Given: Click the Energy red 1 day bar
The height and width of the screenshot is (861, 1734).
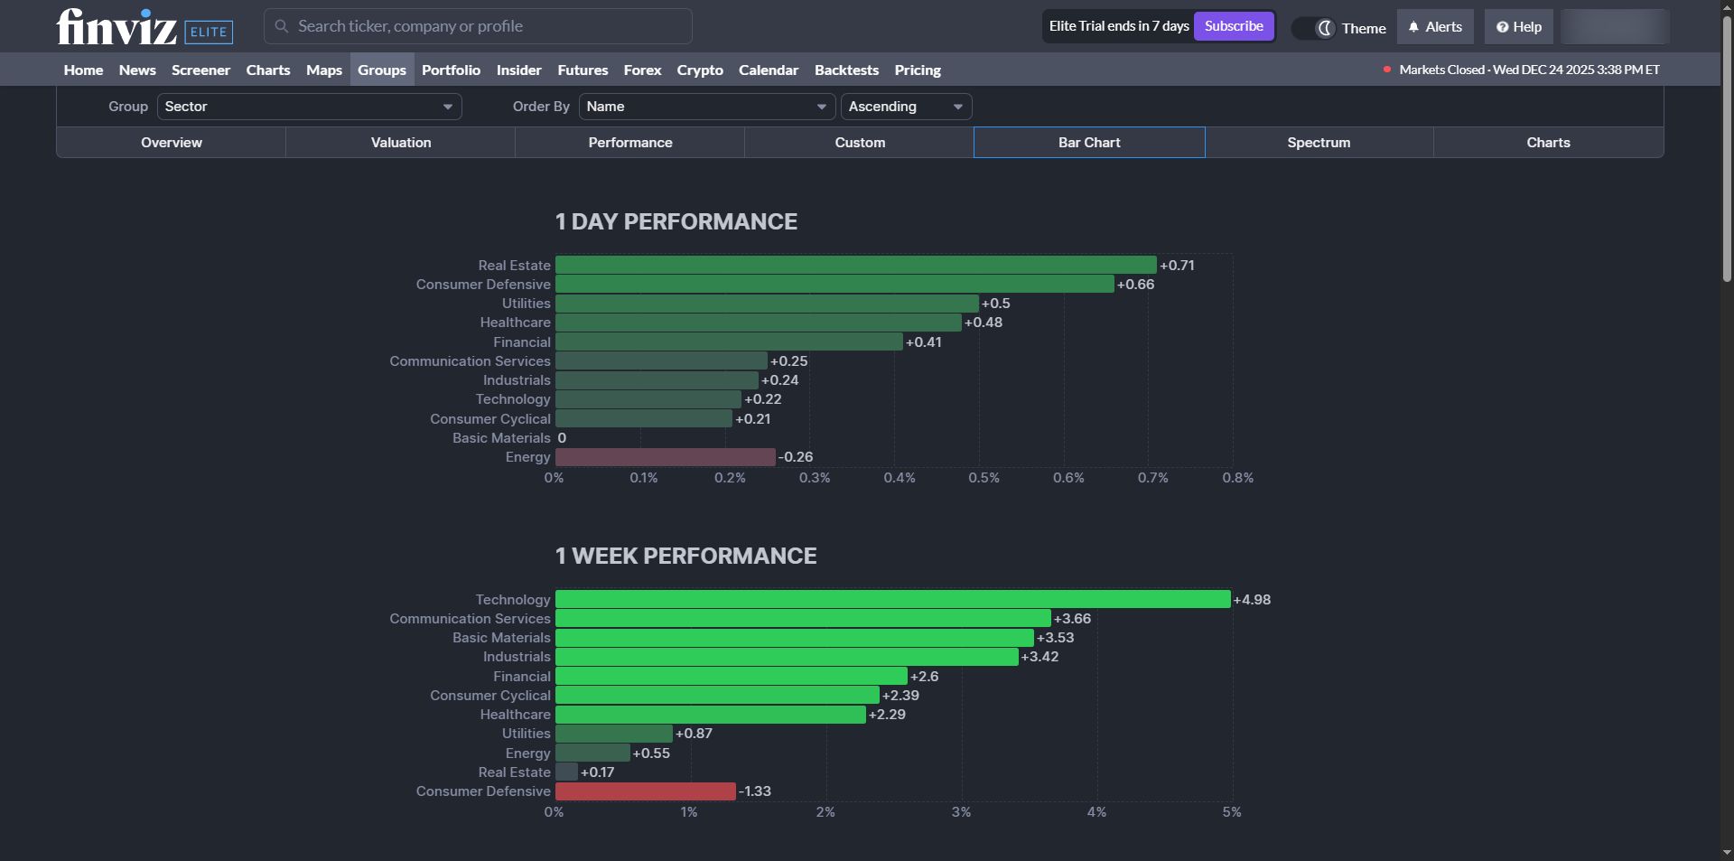Looking at the screenshot, I should point(665,457).
